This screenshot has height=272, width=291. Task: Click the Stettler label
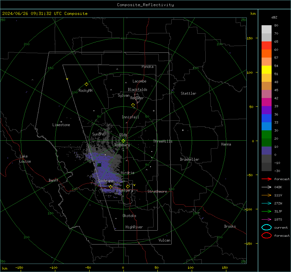[x=189, y=93]
